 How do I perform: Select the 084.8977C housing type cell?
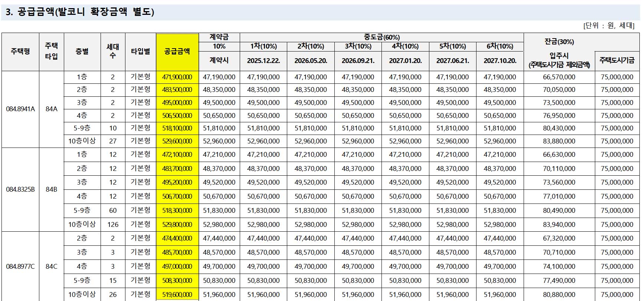coord(20,267)
